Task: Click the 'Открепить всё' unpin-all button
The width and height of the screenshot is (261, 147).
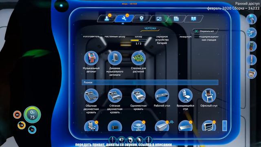Action: [x=205, y=31]
